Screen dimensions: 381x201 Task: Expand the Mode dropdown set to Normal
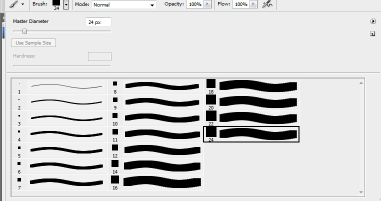[124, 4]
